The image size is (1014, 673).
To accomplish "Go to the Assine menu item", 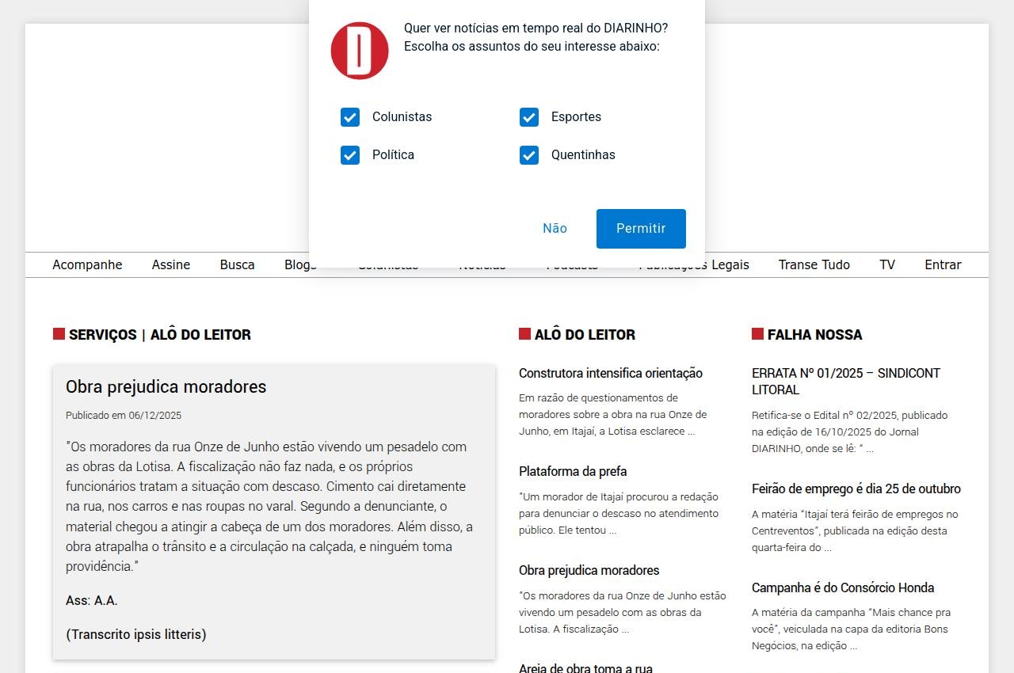I will pyautogui.click(x=171, y=265).
